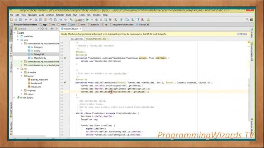The height and width of the screenshot is (148, 264).
Task: Click the onBindViewHolder() editor breadcrumb
Action: click(97, 39)
